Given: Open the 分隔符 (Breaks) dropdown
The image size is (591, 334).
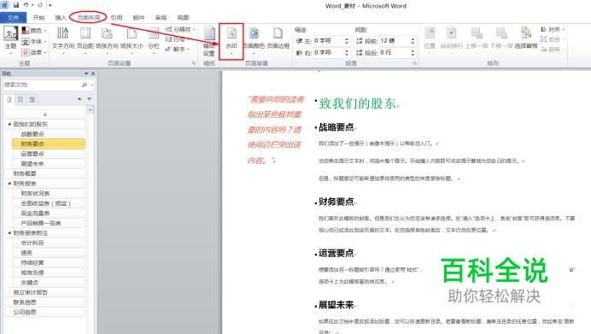Looking at the screenshot, I should pos(180,29).
